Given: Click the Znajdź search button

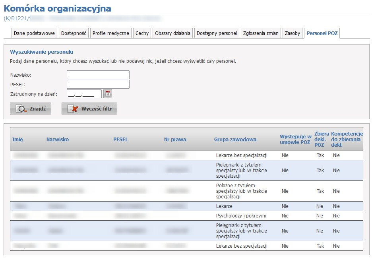Looking at the screenshot, I should (x=31, y=109).
